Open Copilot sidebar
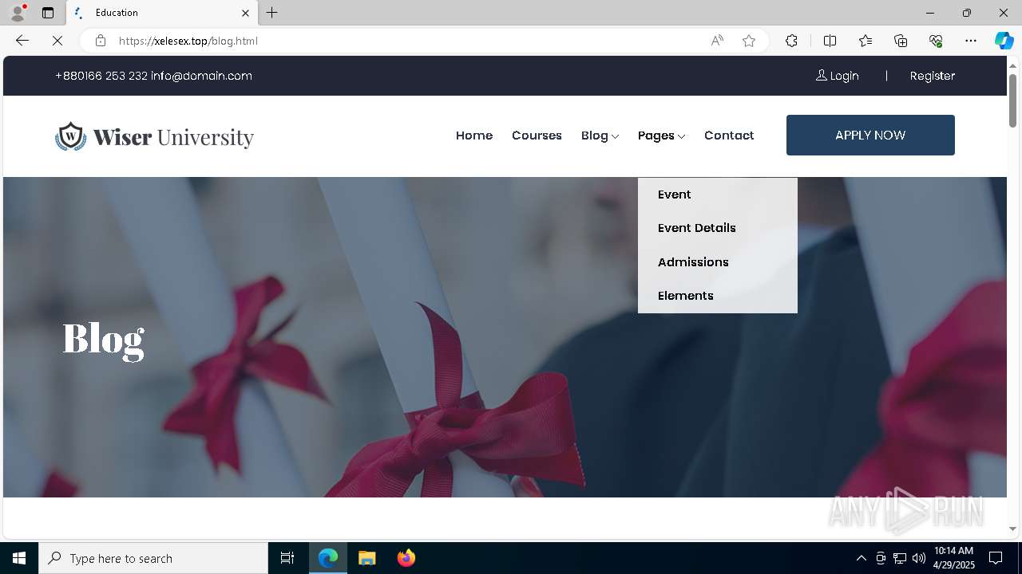The height and width of the screenshot is (574, 1022). [1004, 41]
